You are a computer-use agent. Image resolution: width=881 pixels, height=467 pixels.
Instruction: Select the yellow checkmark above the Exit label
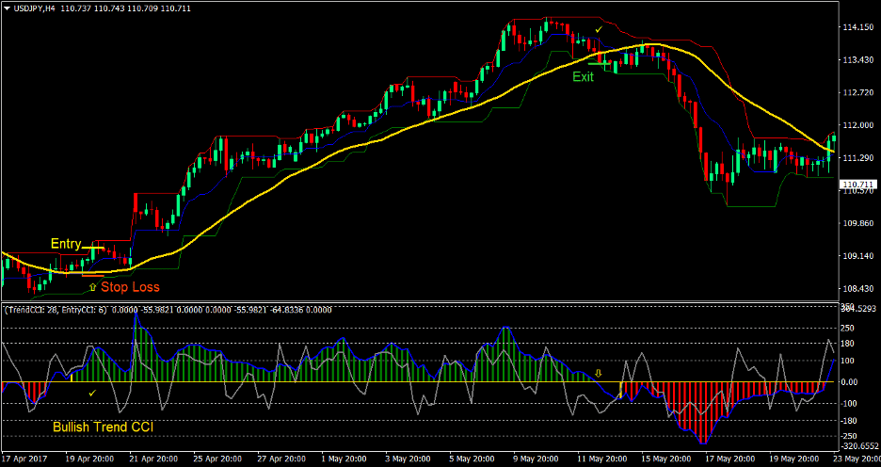tap(599, 28)
